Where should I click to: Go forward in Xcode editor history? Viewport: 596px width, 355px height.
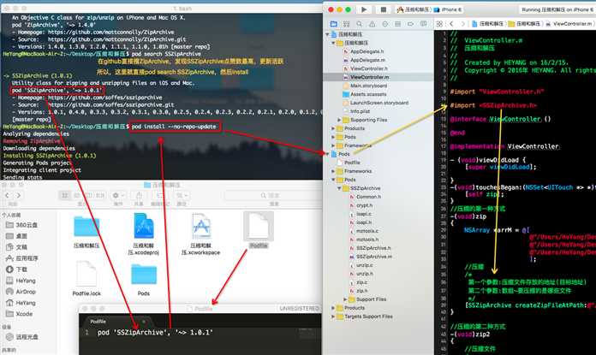point(462,24)
